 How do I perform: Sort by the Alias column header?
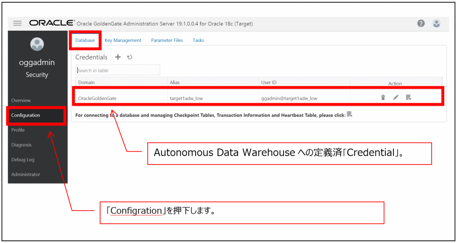[175, 83]
